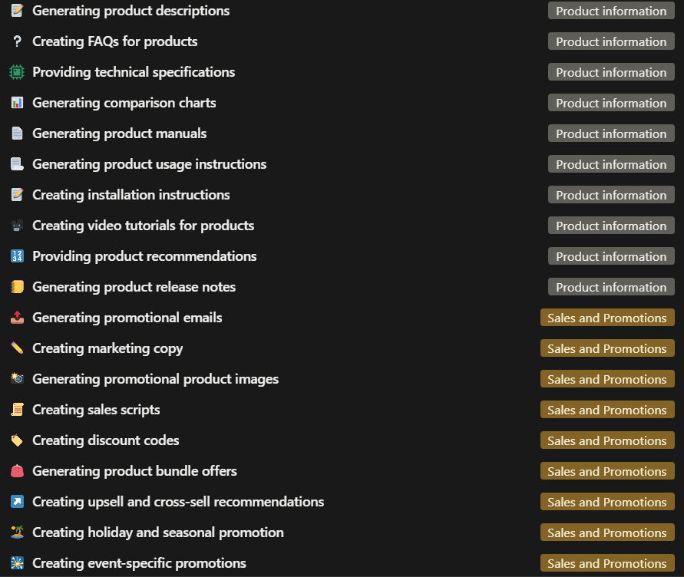Image resolution: width=684 pixels, height=577 pixels.
Task: Click the label tag icon for Creating discount codes
Action: (x=17, y=440)
